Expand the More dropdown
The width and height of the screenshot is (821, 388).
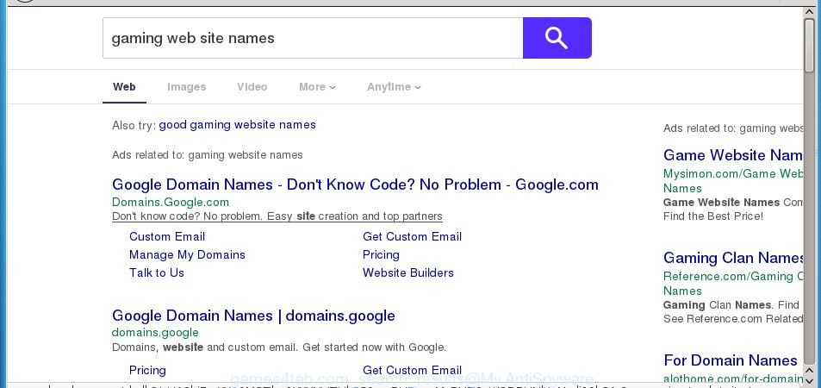point(317,87)
